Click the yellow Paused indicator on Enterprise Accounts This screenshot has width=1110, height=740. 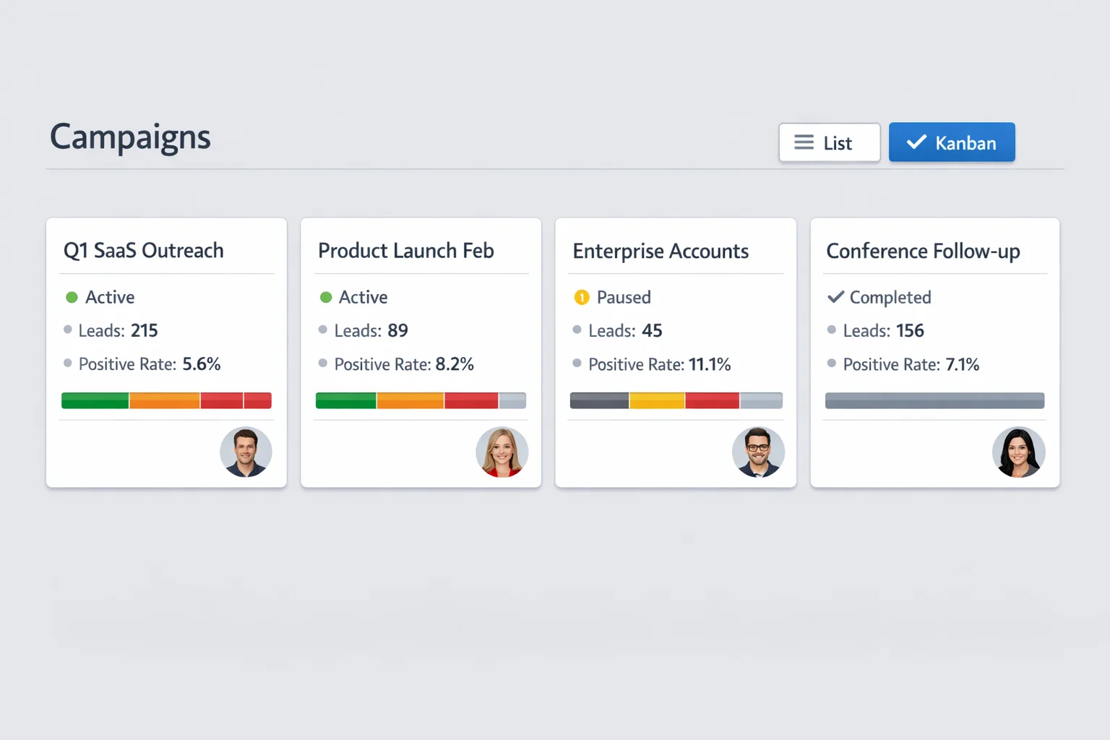pos(582,297)
